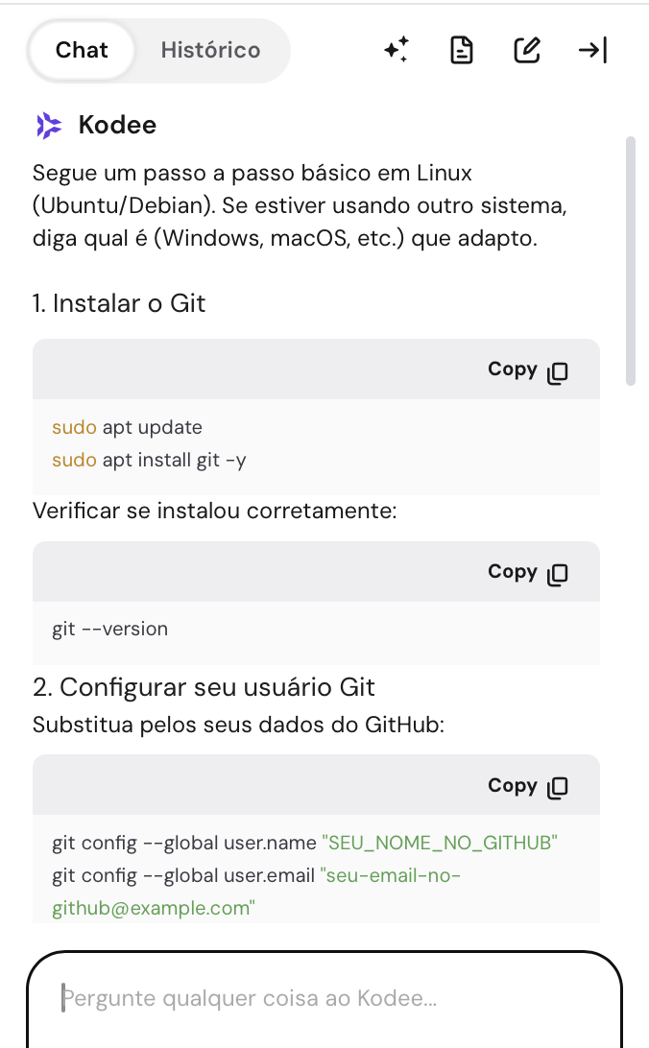This screenshot has width=649, height=1048.
Task: Click the copy icon above git --version
Action: point(558,573)
